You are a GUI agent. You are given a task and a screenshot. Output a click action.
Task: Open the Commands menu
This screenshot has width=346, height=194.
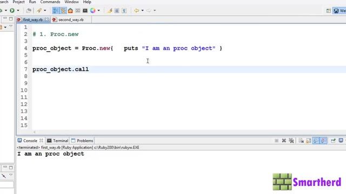[x=50, y=2]
